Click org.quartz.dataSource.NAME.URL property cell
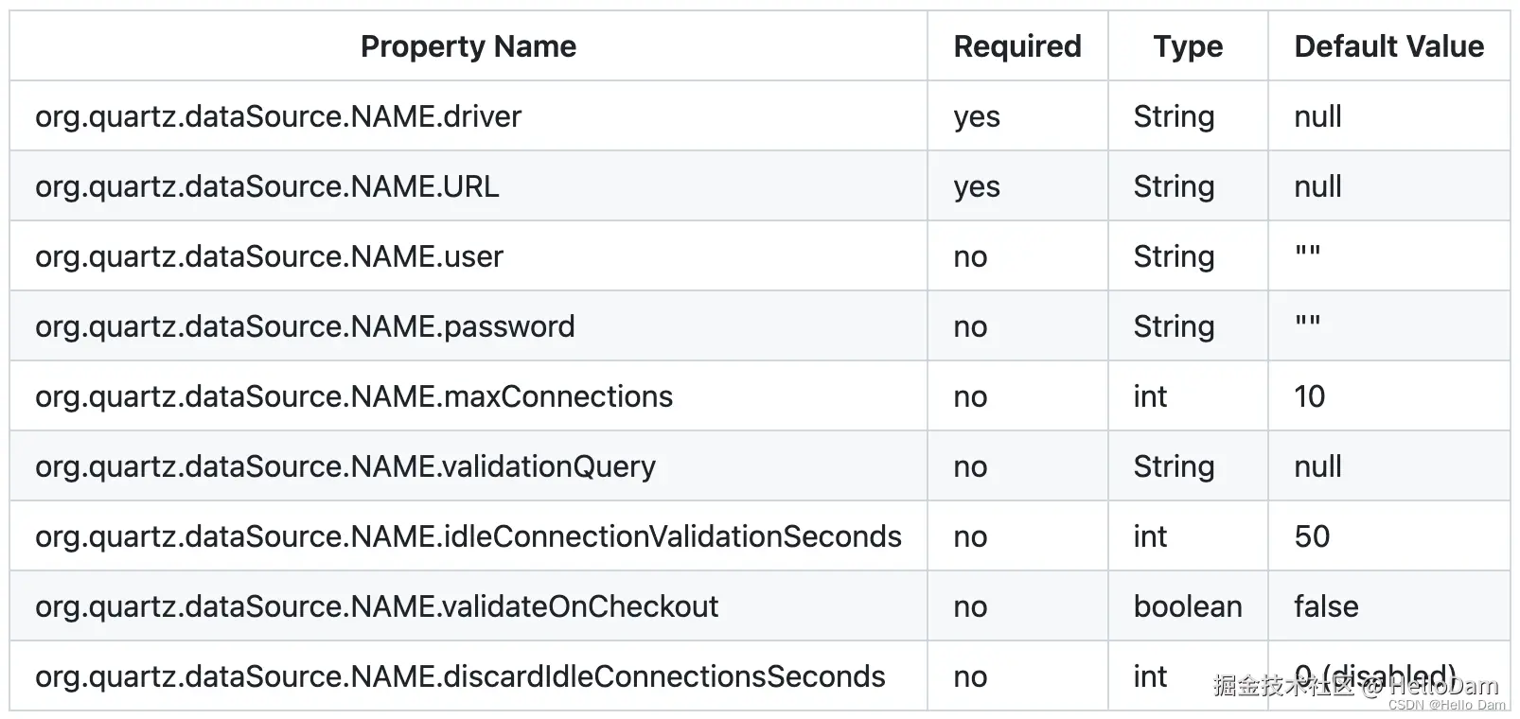This screenshot has height=719, width=1520. (x=267, y=186)
